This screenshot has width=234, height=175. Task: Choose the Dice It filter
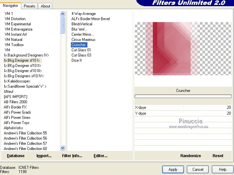[x=77, y=60]
